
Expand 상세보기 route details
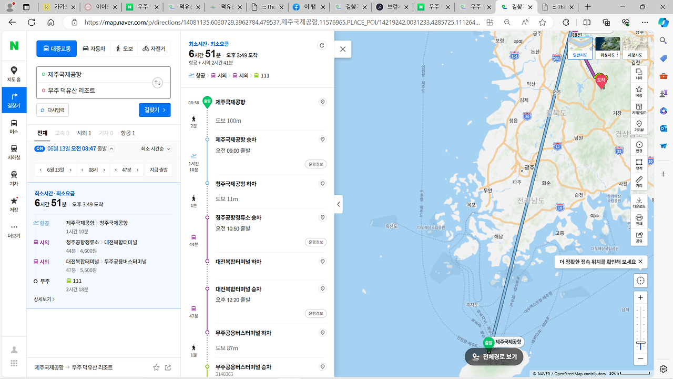click(44, 299)
